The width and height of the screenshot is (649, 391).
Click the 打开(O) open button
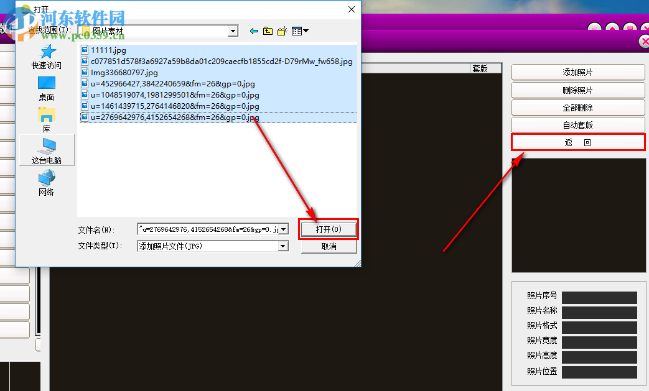[329, 229]
